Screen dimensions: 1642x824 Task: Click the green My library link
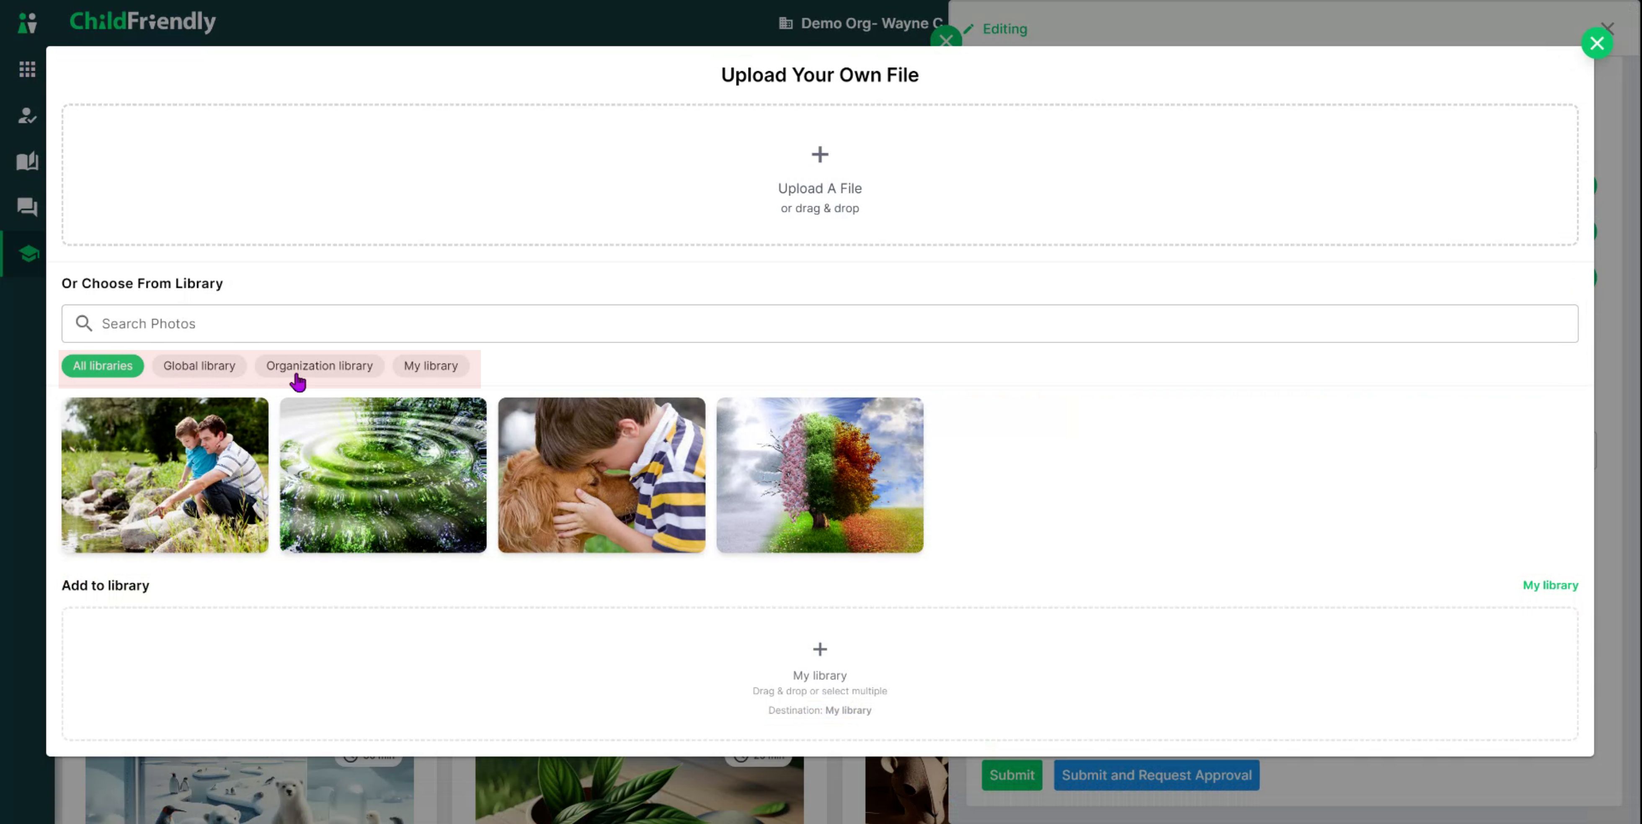tap(1550, 585)
